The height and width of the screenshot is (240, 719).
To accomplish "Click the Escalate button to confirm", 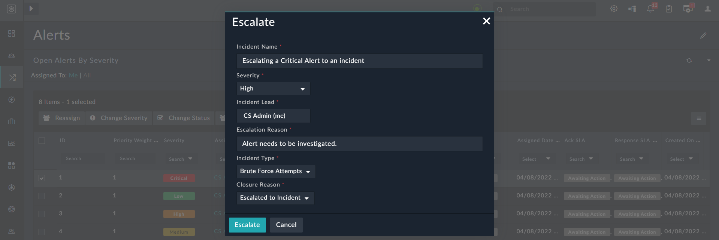I will [247, 225].
